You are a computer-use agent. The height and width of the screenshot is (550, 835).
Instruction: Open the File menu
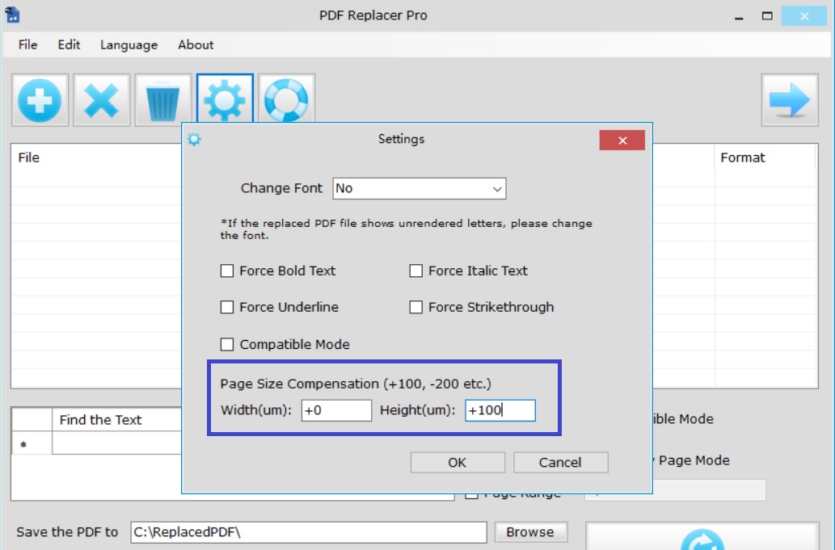point(27,44)
